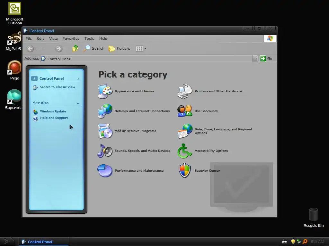Click the Control Panel title bar icon
The image size is (329, 246).
[x=25, y=31]
